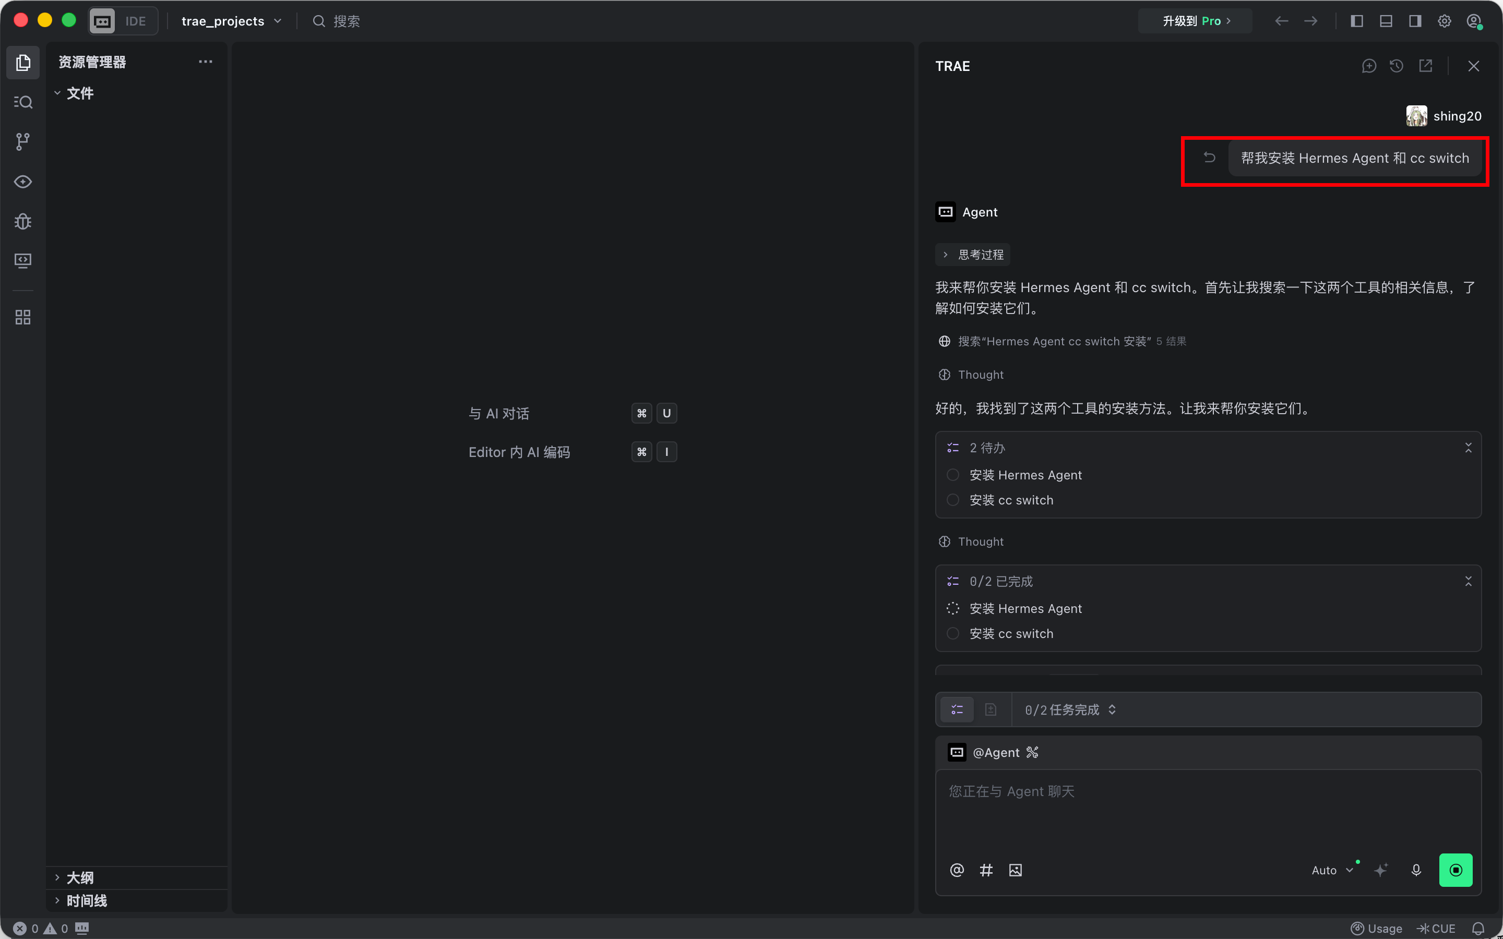Open Settings gear in title bar
The width and height of the screenshot is (1503, 939).
pos(1445,21)
